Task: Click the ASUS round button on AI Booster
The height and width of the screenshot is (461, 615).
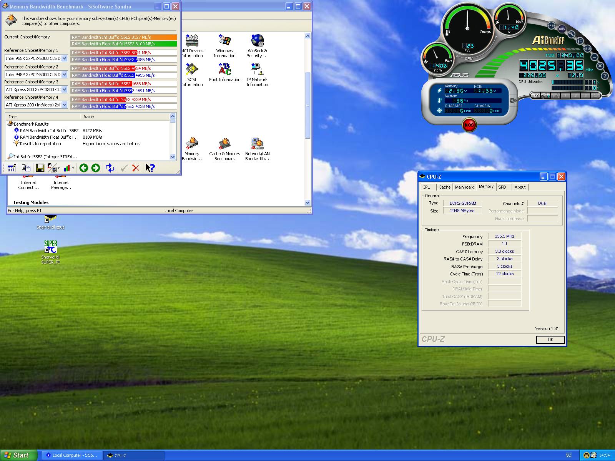Action: tap(587, 49)
